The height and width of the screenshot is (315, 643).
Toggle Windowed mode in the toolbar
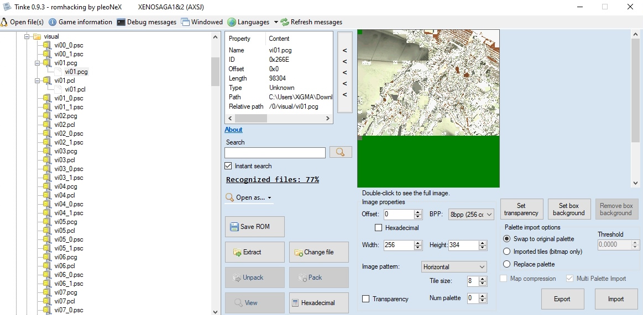202,22
